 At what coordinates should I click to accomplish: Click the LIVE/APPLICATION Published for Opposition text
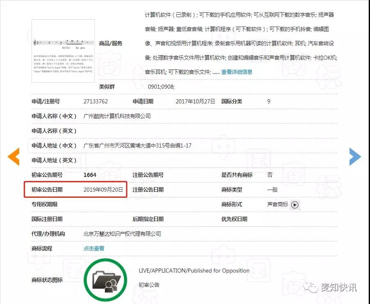194,270
